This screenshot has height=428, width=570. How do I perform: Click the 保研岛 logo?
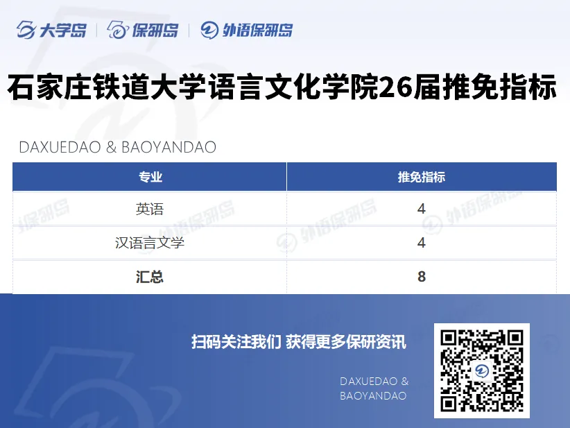[143, 30]
